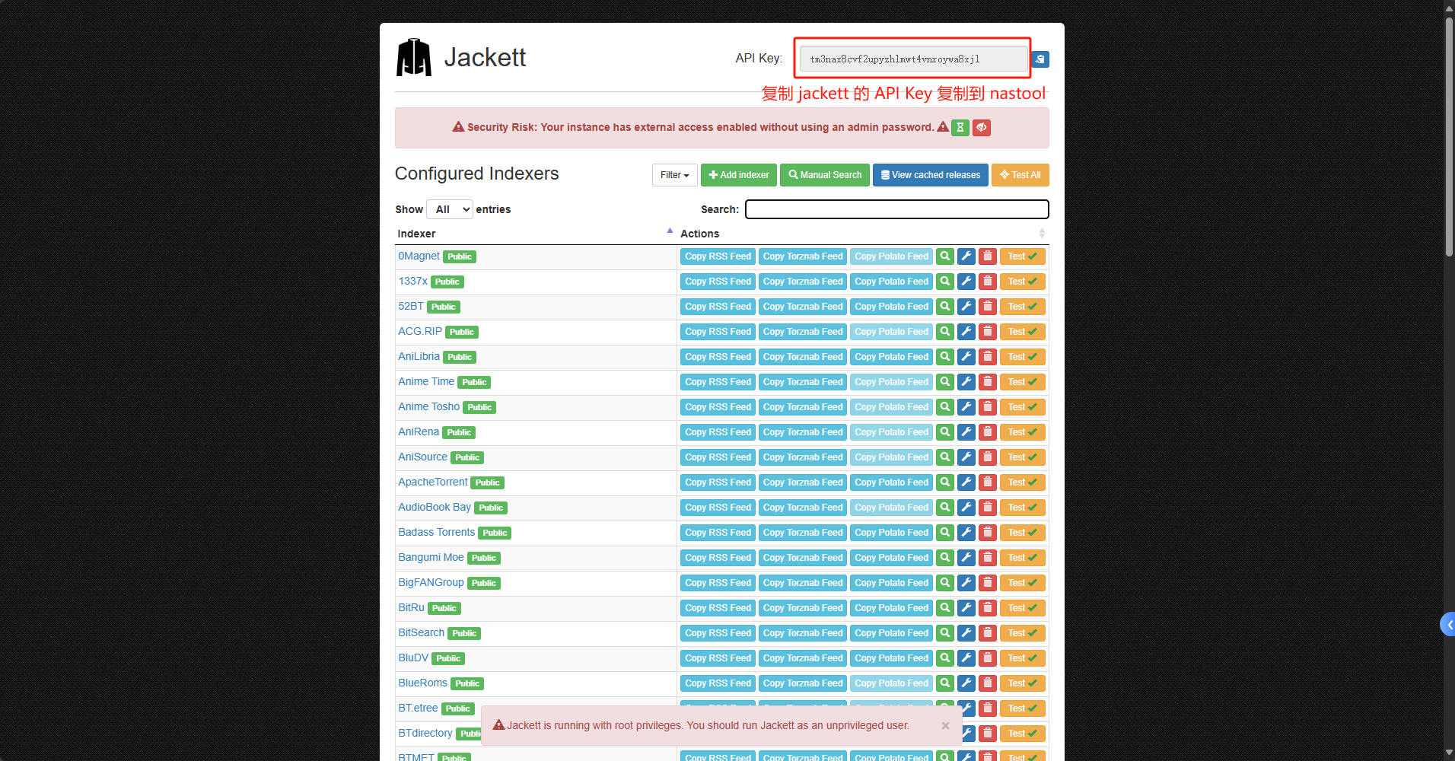Open the Bangumi Moe link

click(431, 558)
